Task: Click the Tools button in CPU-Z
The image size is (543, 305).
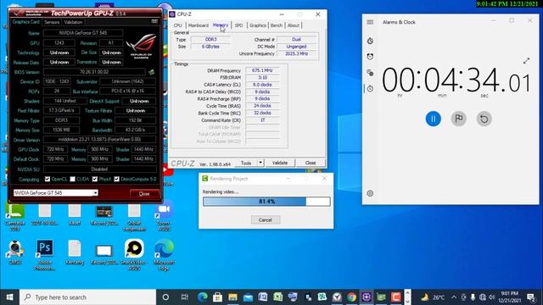Action: point(246,163)
